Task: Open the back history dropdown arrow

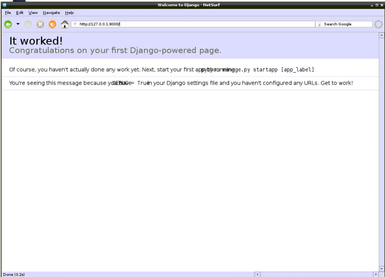Action: 18,24
